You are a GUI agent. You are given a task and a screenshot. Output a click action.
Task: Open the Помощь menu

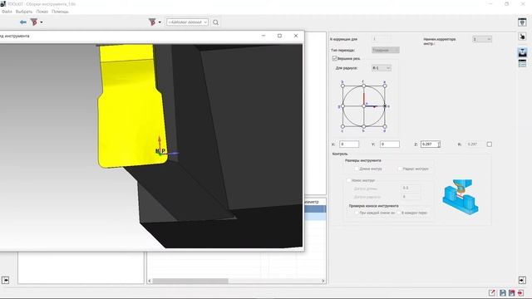tap(60, 12)
